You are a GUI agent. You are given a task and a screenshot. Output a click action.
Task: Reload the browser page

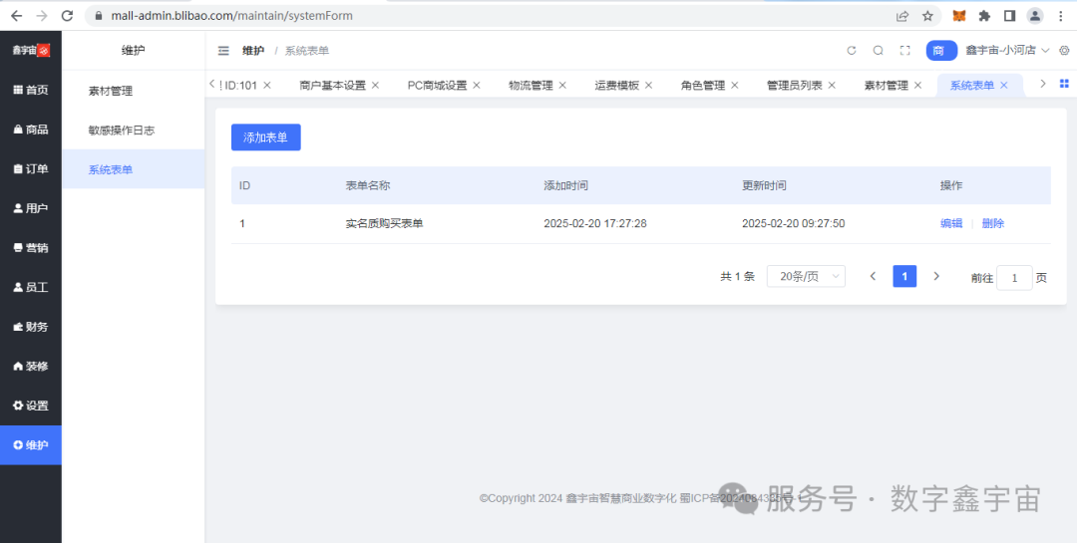67,15
